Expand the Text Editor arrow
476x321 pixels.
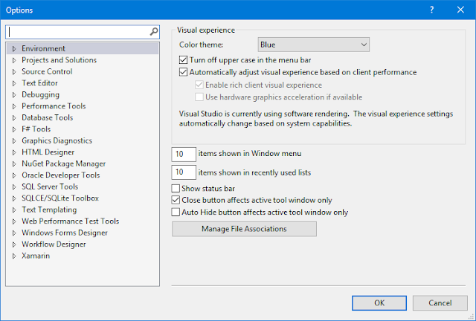point(14,83)
